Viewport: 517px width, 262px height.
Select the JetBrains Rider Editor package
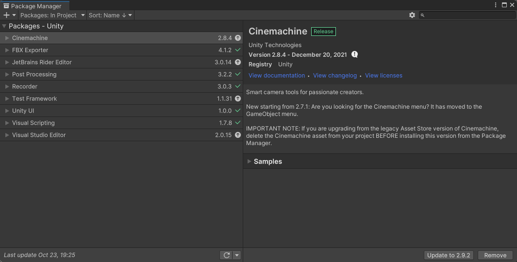(121, 62)
